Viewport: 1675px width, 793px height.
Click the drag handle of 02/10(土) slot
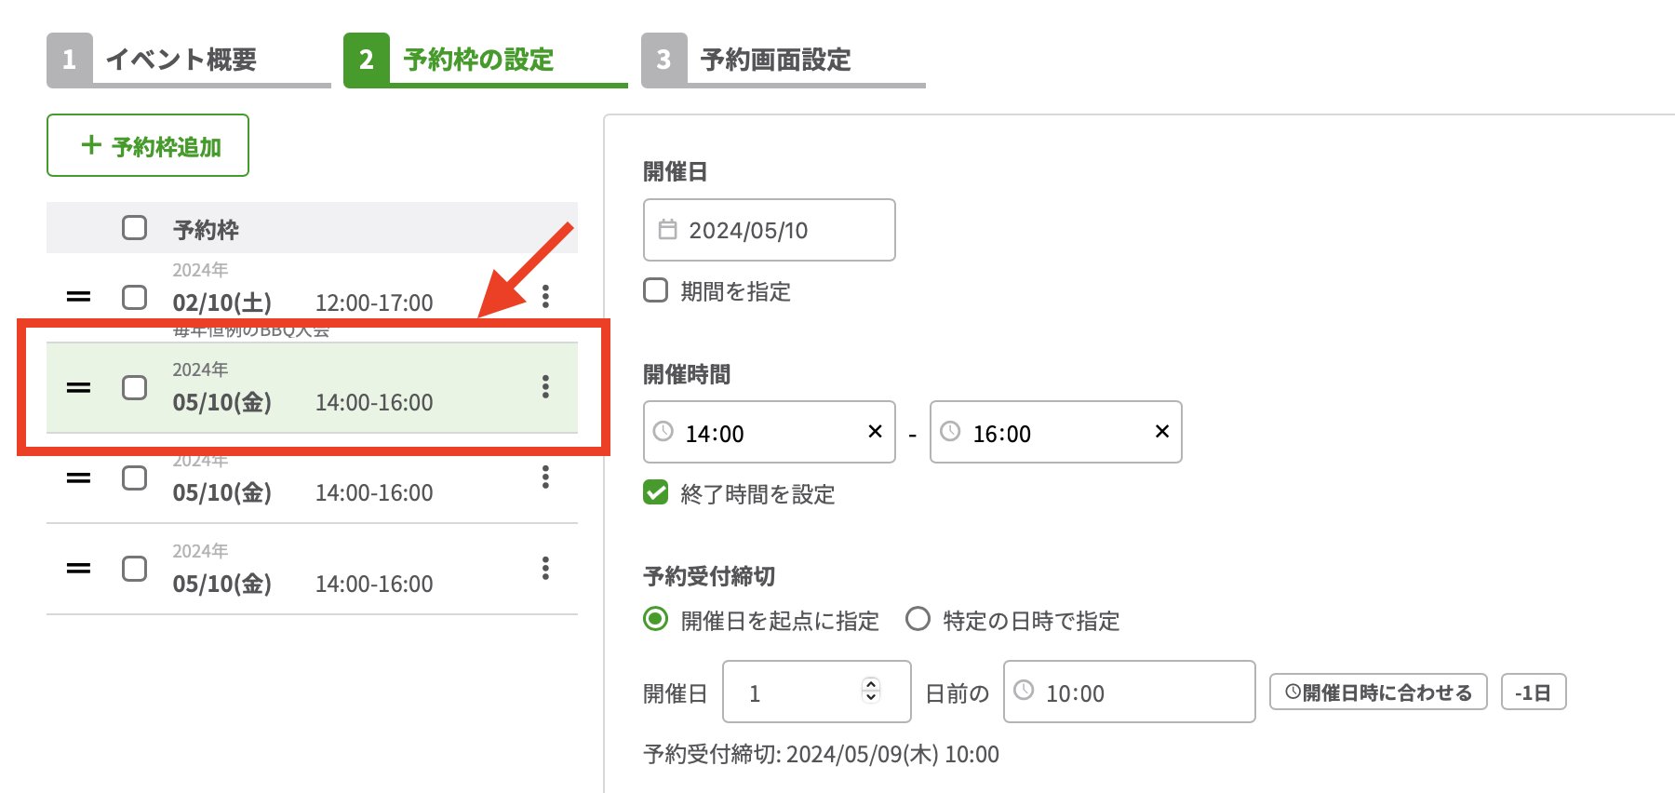pyautogui.click(x=79, y=297)
